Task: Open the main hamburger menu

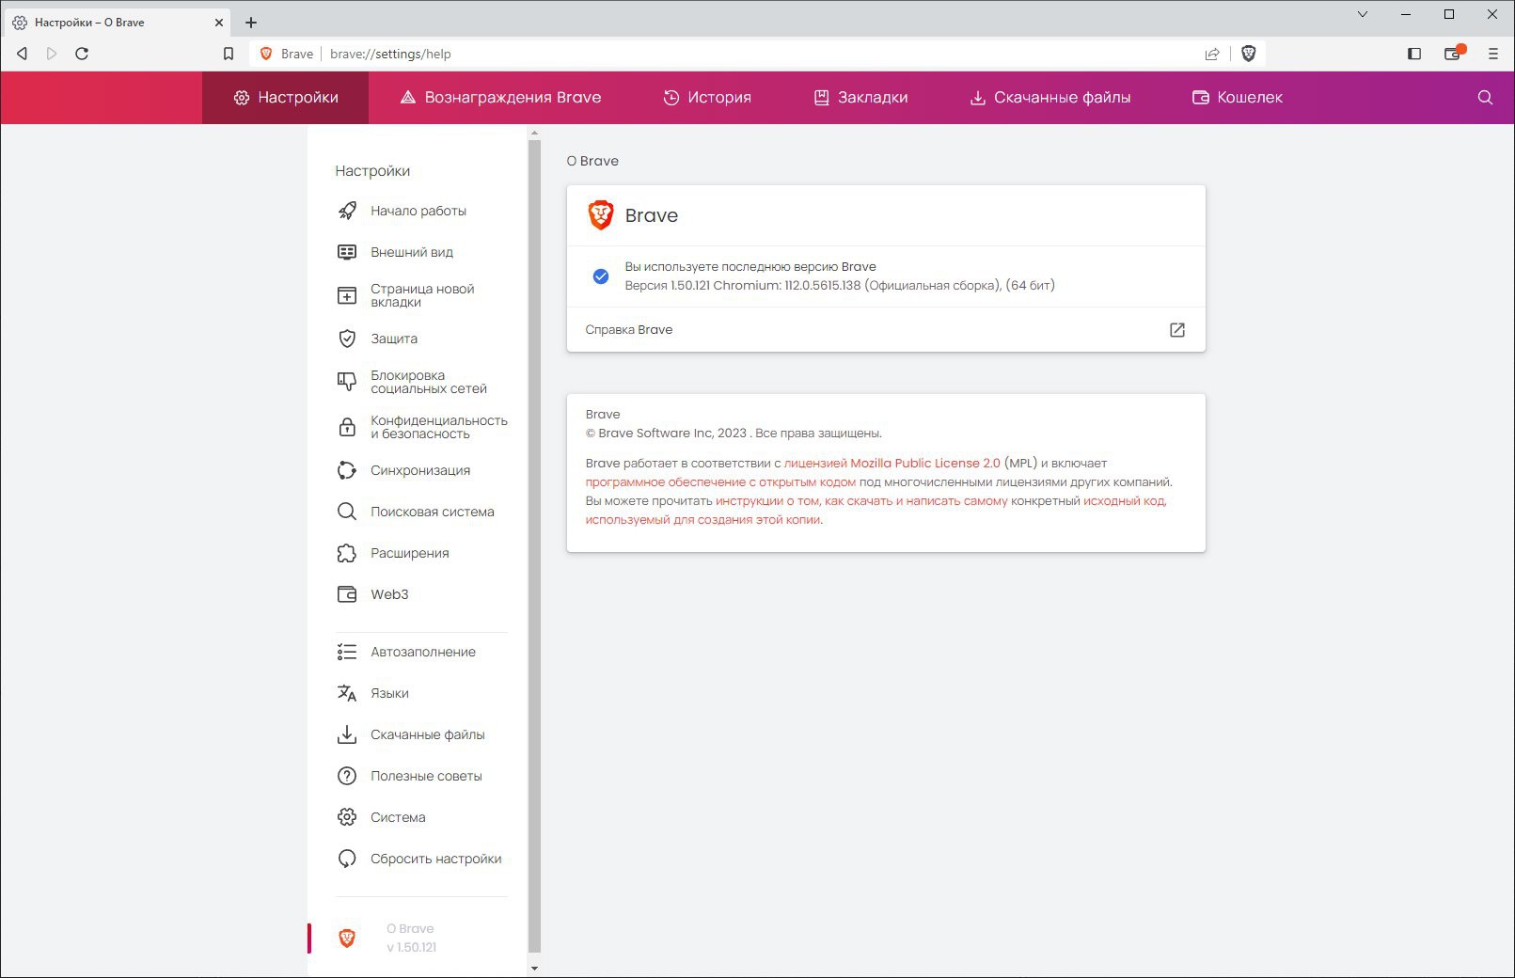Action: coord(1492,54)
